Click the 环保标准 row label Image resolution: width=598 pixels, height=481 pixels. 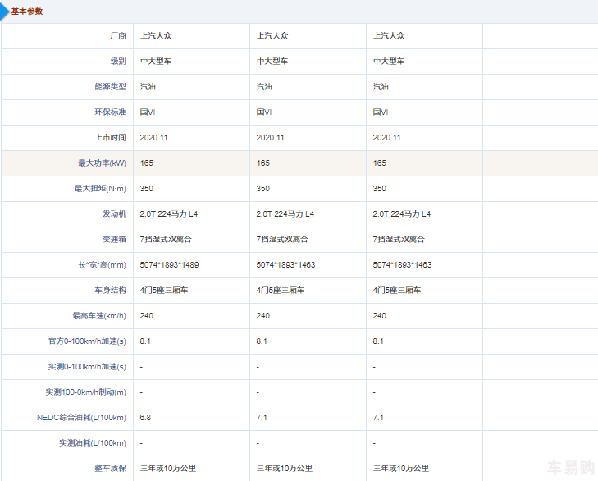pos(111,112)
